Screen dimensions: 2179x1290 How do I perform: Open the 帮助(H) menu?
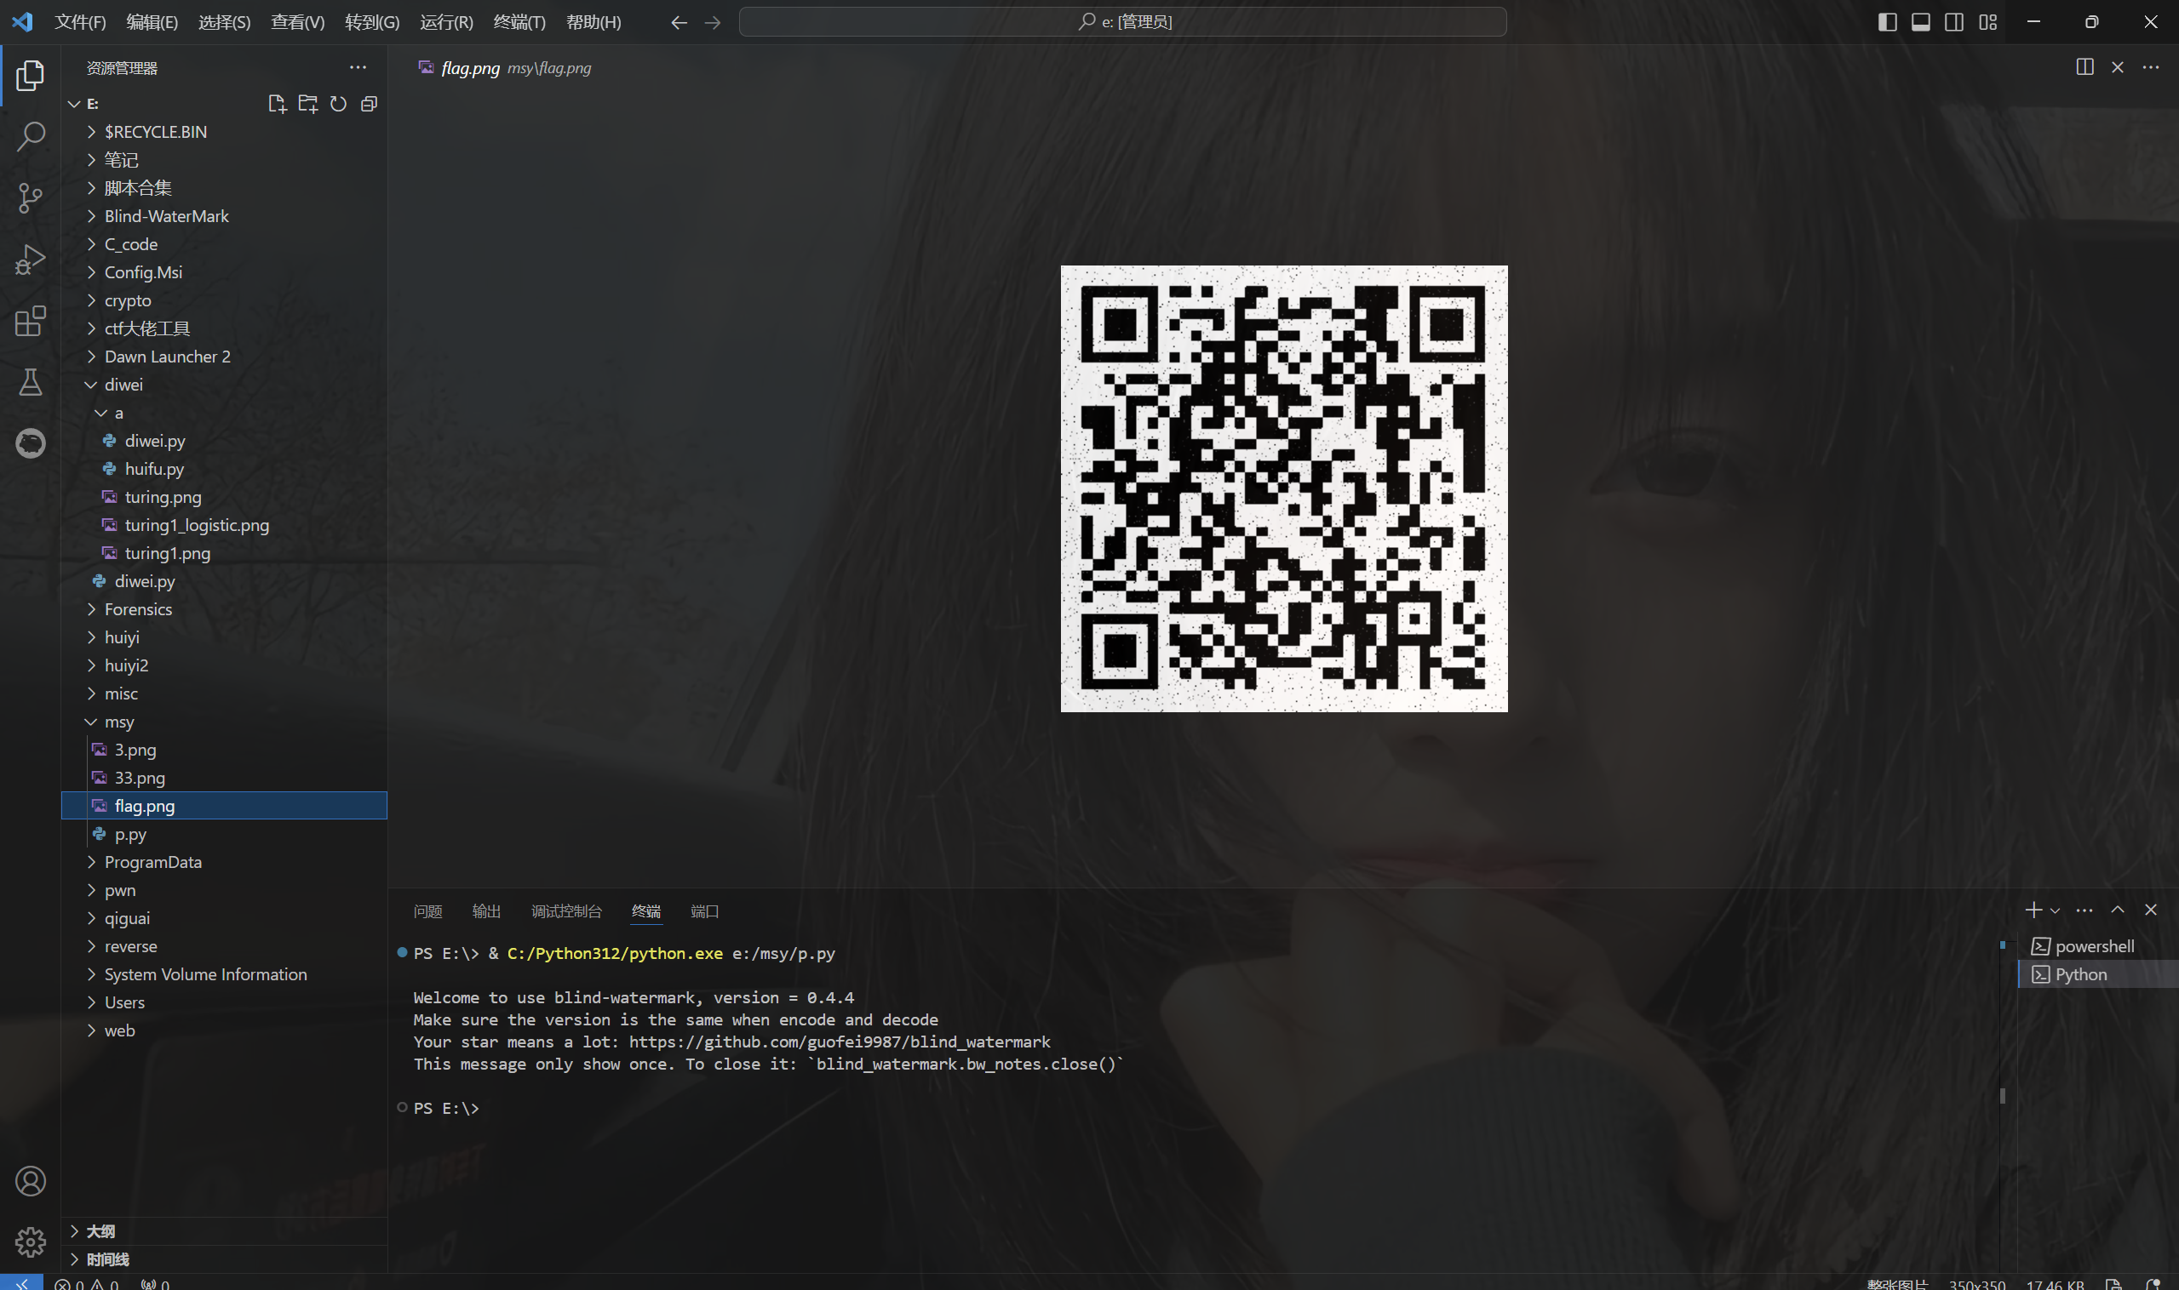tap(594, 22)
